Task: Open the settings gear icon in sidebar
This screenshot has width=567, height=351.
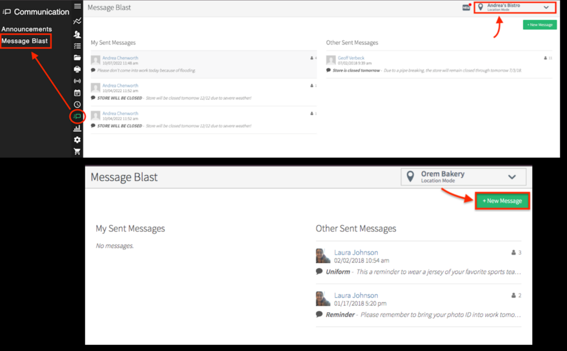Action: 77,140
